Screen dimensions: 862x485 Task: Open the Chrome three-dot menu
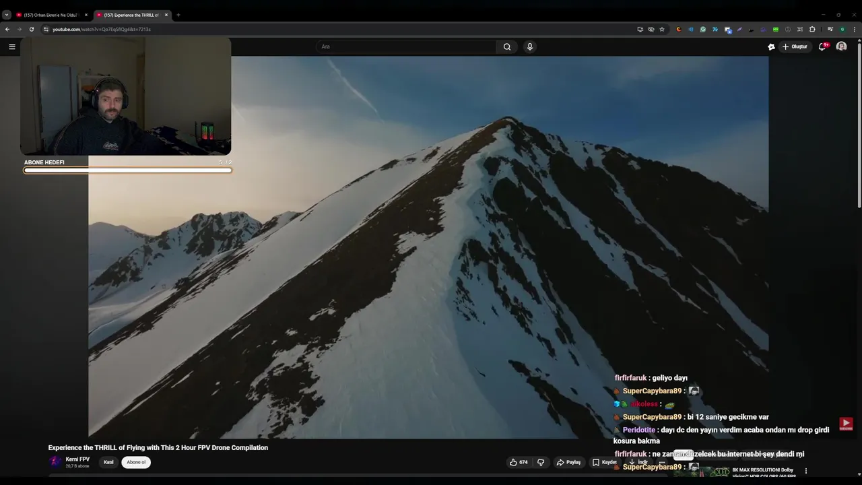pos(855,29)
